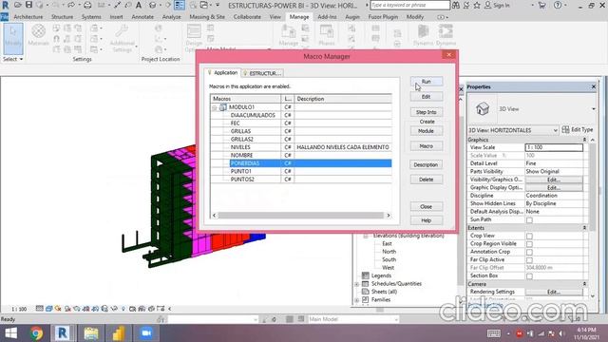
Task: Collapse the MODULO1 tree node
Action: (215, 107)
